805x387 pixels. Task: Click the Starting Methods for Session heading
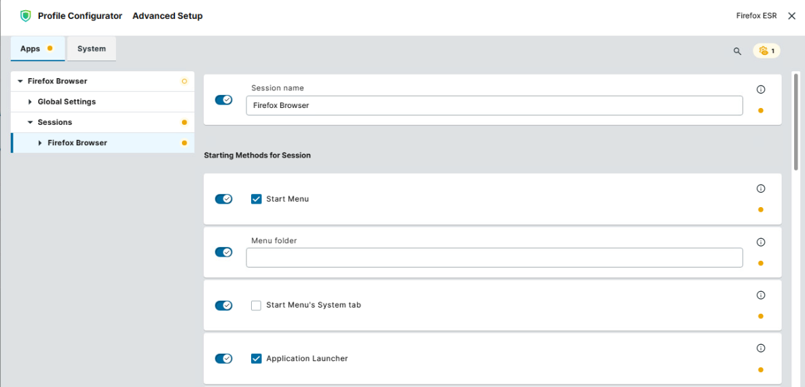point(257,155)
